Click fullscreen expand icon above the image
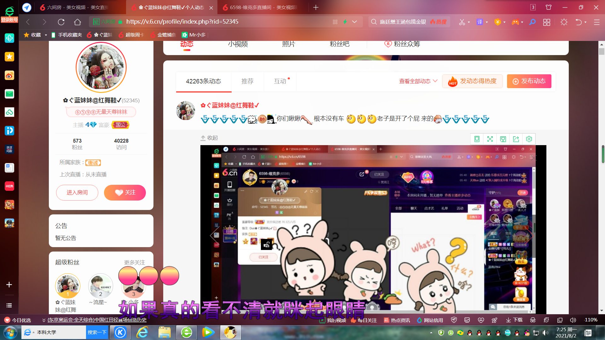The image size is (605, 340). [490, 139]
